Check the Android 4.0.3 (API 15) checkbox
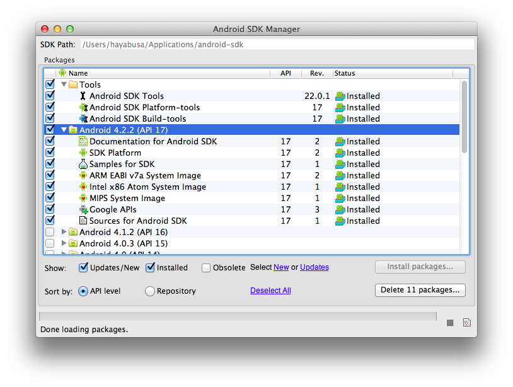Image resolution: width=513 pixels, height=387 pixels. [50, 243]
